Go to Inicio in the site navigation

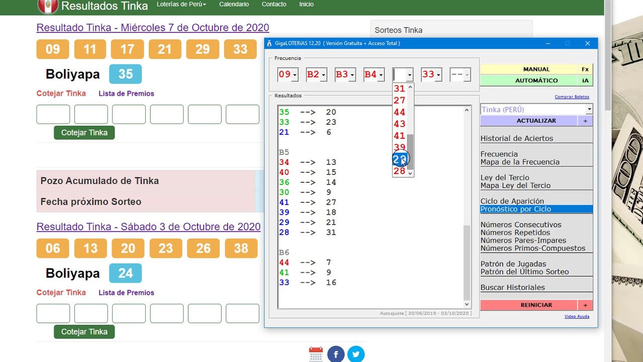pos(306,4)
